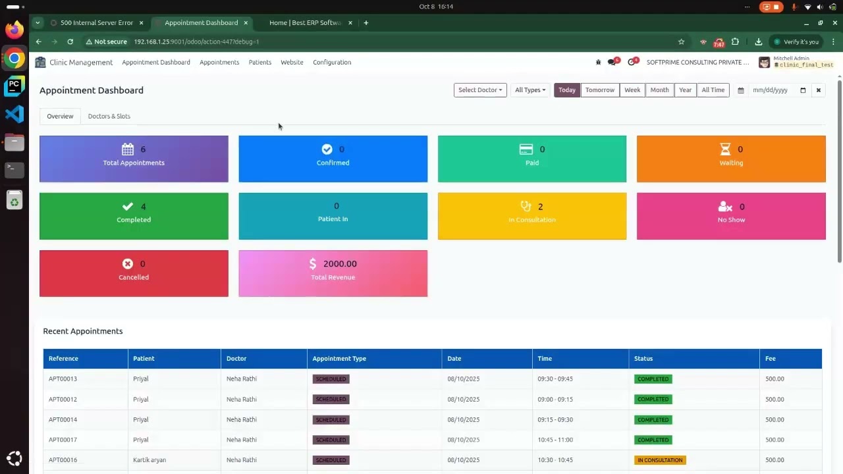Image resolution: width=843 pixels, height=474 pixels.
Task: Open the Patients menu
Action: coord(260,62)
